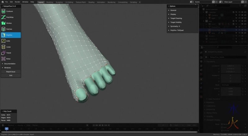Toggle Collection exclude checkbox in outliner

point(233,12)
